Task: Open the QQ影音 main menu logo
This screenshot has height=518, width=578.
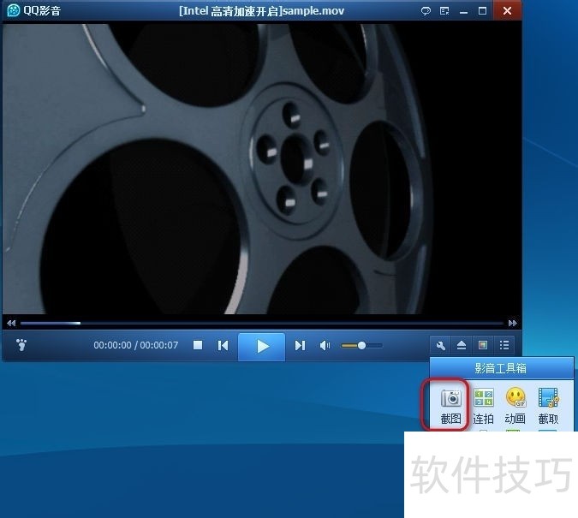Action: [x=14, y=11]
